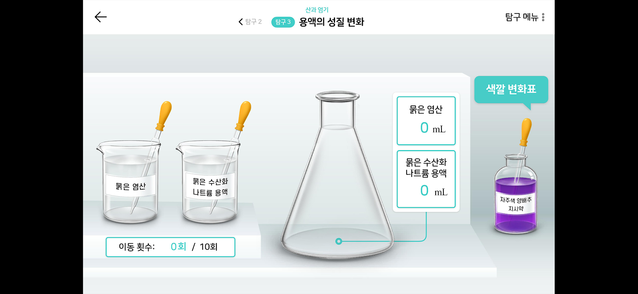Click the 용액의 성질 변화 heading

coord(331,22)
